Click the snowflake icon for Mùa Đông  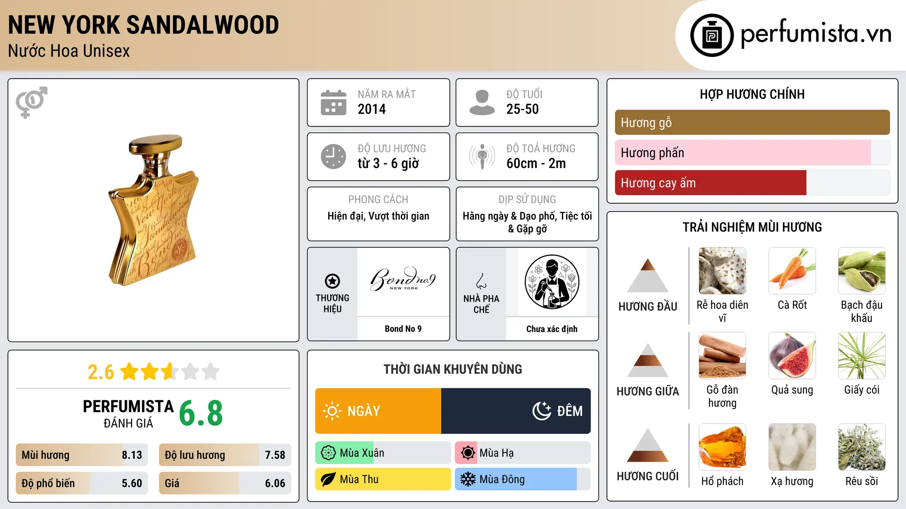(x=468, y=479)
